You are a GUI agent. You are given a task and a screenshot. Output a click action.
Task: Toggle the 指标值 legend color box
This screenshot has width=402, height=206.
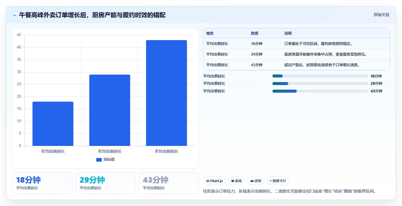click(x=99, y=160)
